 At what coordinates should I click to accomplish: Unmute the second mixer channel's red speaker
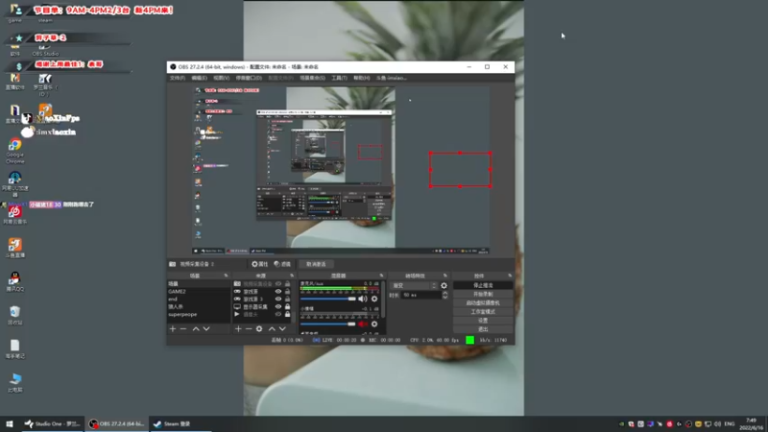[x=363, y=324]
